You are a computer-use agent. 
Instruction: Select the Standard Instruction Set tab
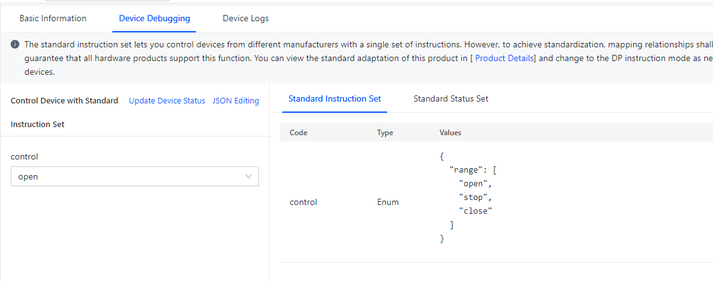point(335,98)
